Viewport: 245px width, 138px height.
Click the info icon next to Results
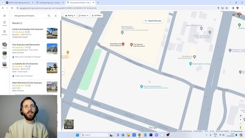21,23
